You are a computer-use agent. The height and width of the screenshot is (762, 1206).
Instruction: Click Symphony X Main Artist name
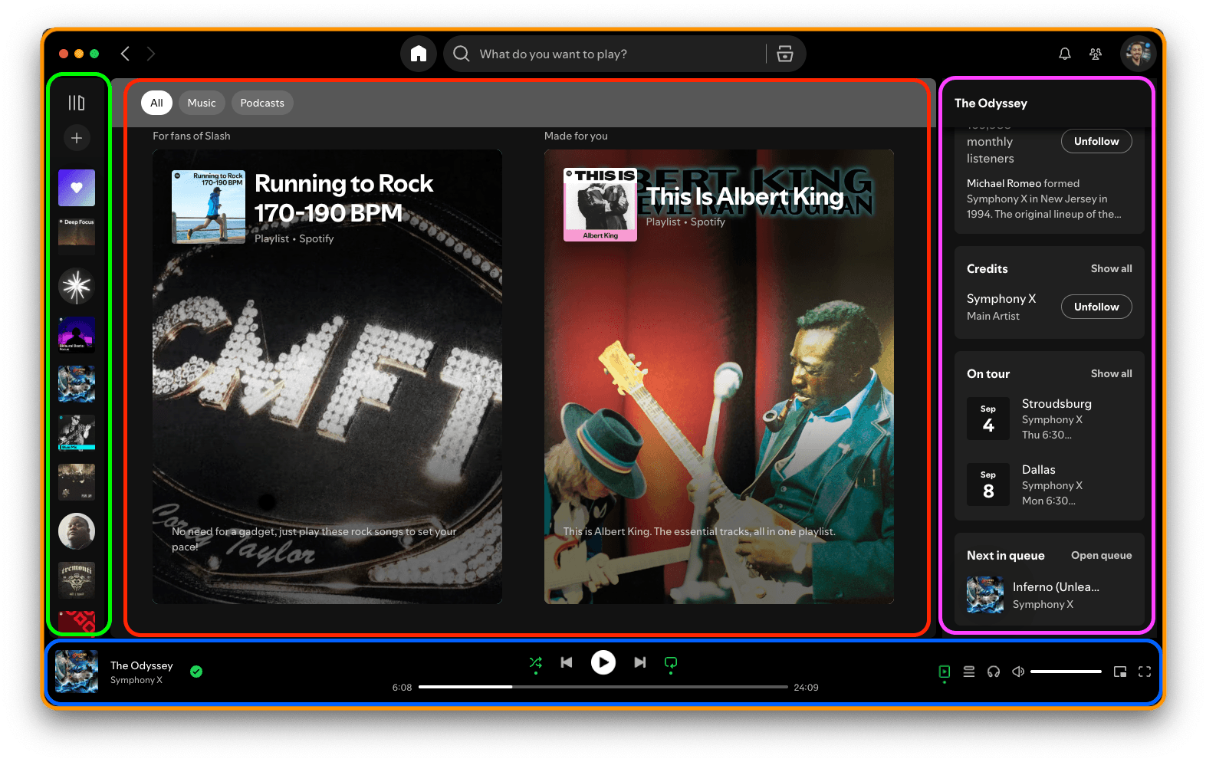pyautogui.click(x=1001, y=299)
